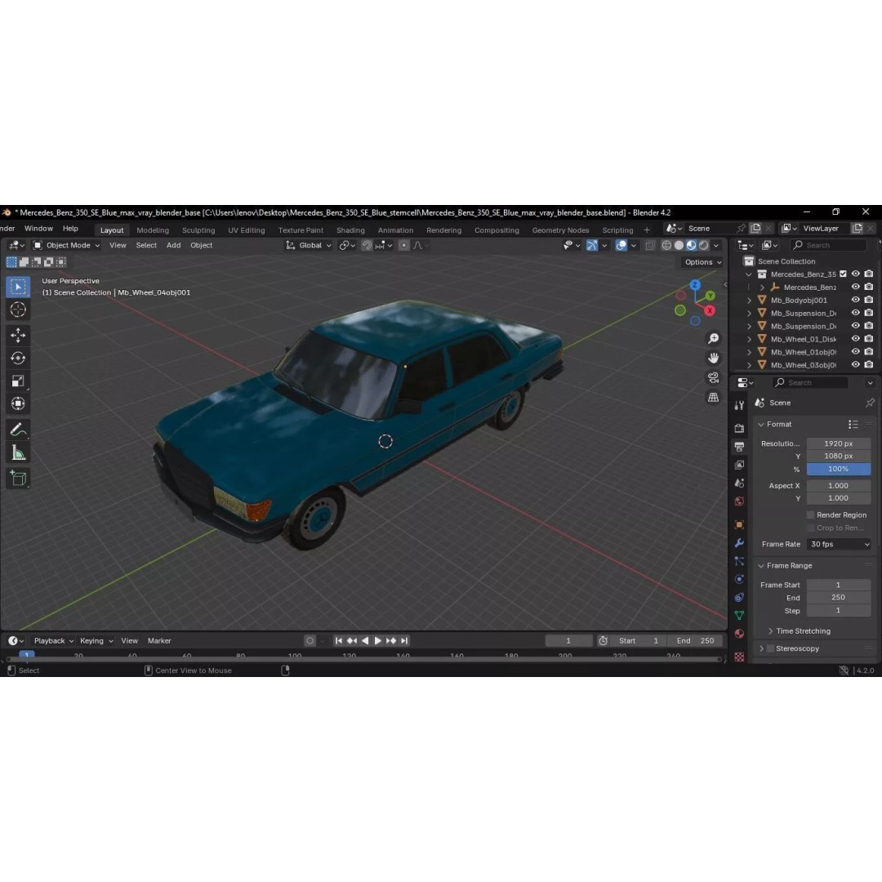The image size is (882, 882).
Task: Click the resolution percentage 100% slider
Action: click(839, 469)
